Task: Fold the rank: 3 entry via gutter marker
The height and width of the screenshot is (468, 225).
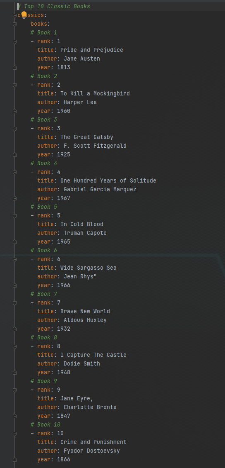Action: coord(14,129)
